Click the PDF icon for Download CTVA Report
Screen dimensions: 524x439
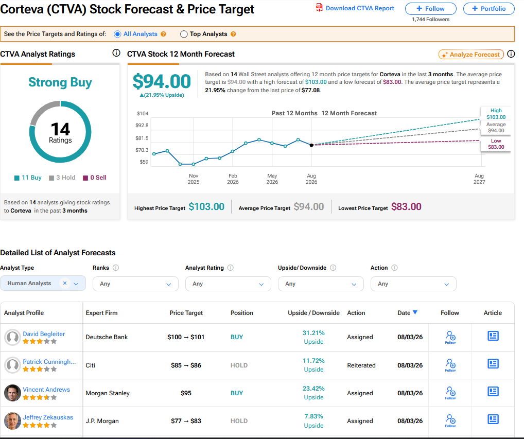point(319,7)
